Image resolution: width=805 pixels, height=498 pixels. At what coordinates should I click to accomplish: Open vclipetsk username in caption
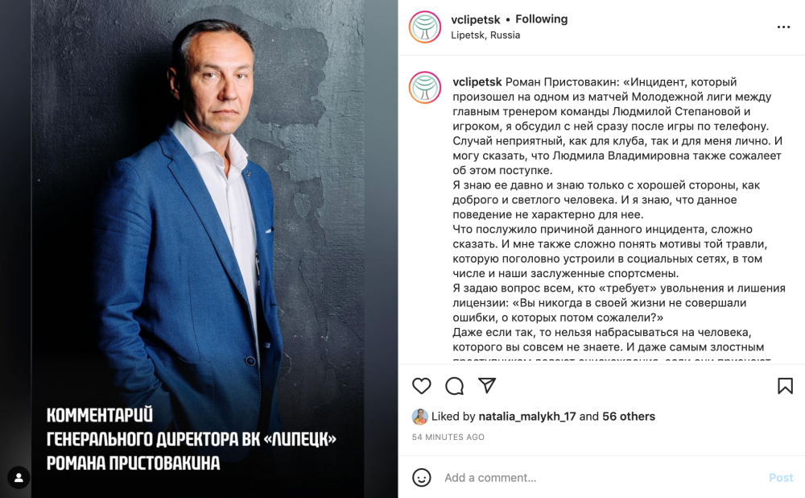(x=477, y=81)
